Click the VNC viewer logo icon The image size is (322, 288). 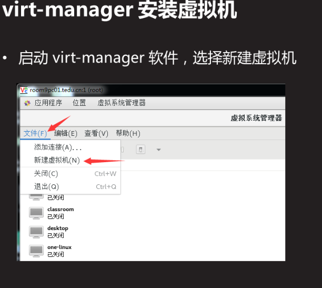click(x=24, y=90)
